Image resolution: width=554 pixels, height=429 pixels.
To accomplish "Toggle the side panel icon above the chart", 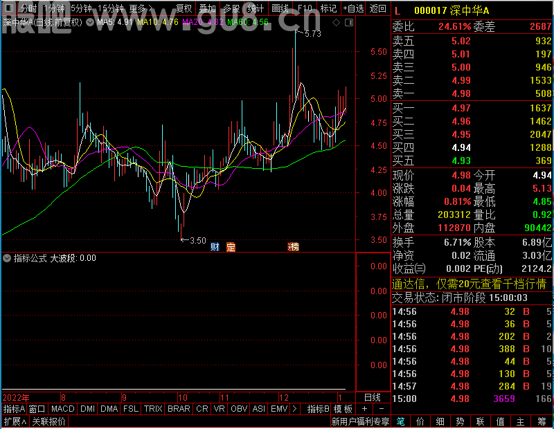I will [349, 23].
